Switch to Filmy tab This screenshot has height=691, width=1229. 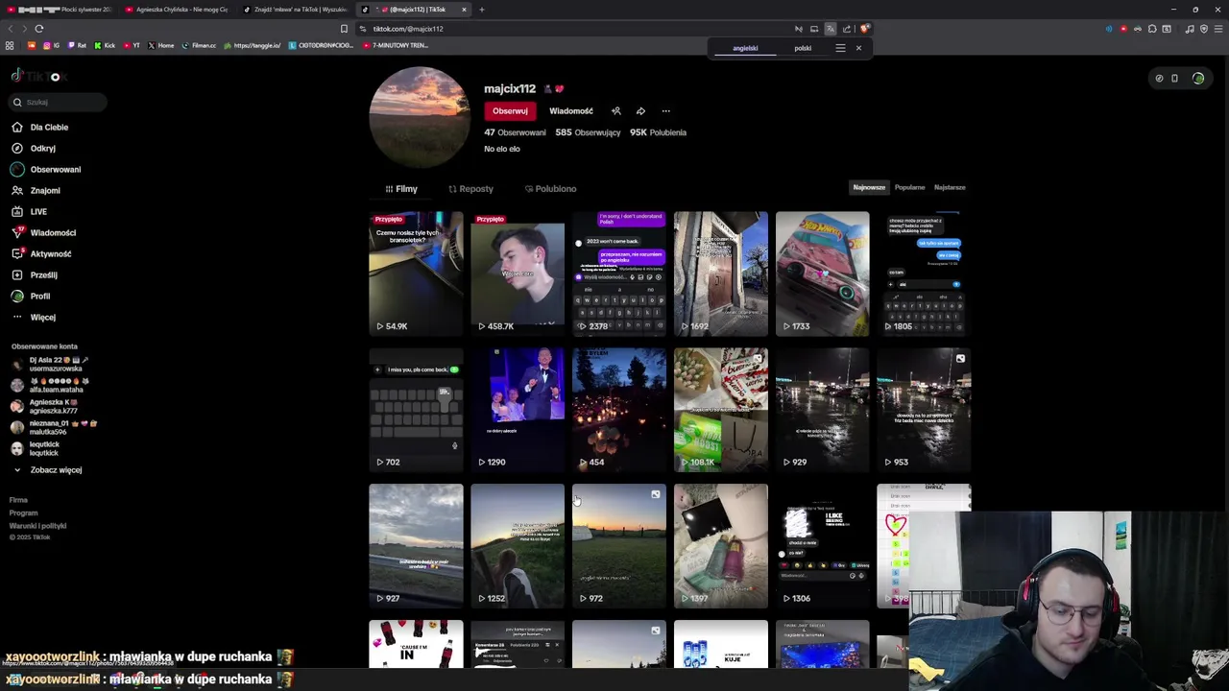[x=401, y=189]
